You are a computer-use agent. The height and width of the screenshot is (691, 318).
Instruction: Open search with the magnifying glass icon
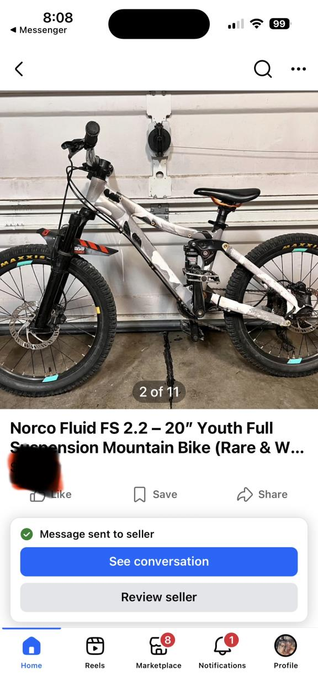click(x=263, y=69)
